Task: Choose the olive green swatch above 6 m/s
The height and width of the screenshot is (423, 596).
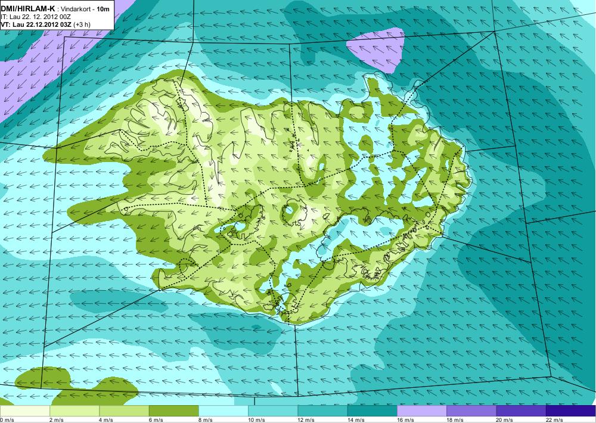Action: (x=173, y=411)
